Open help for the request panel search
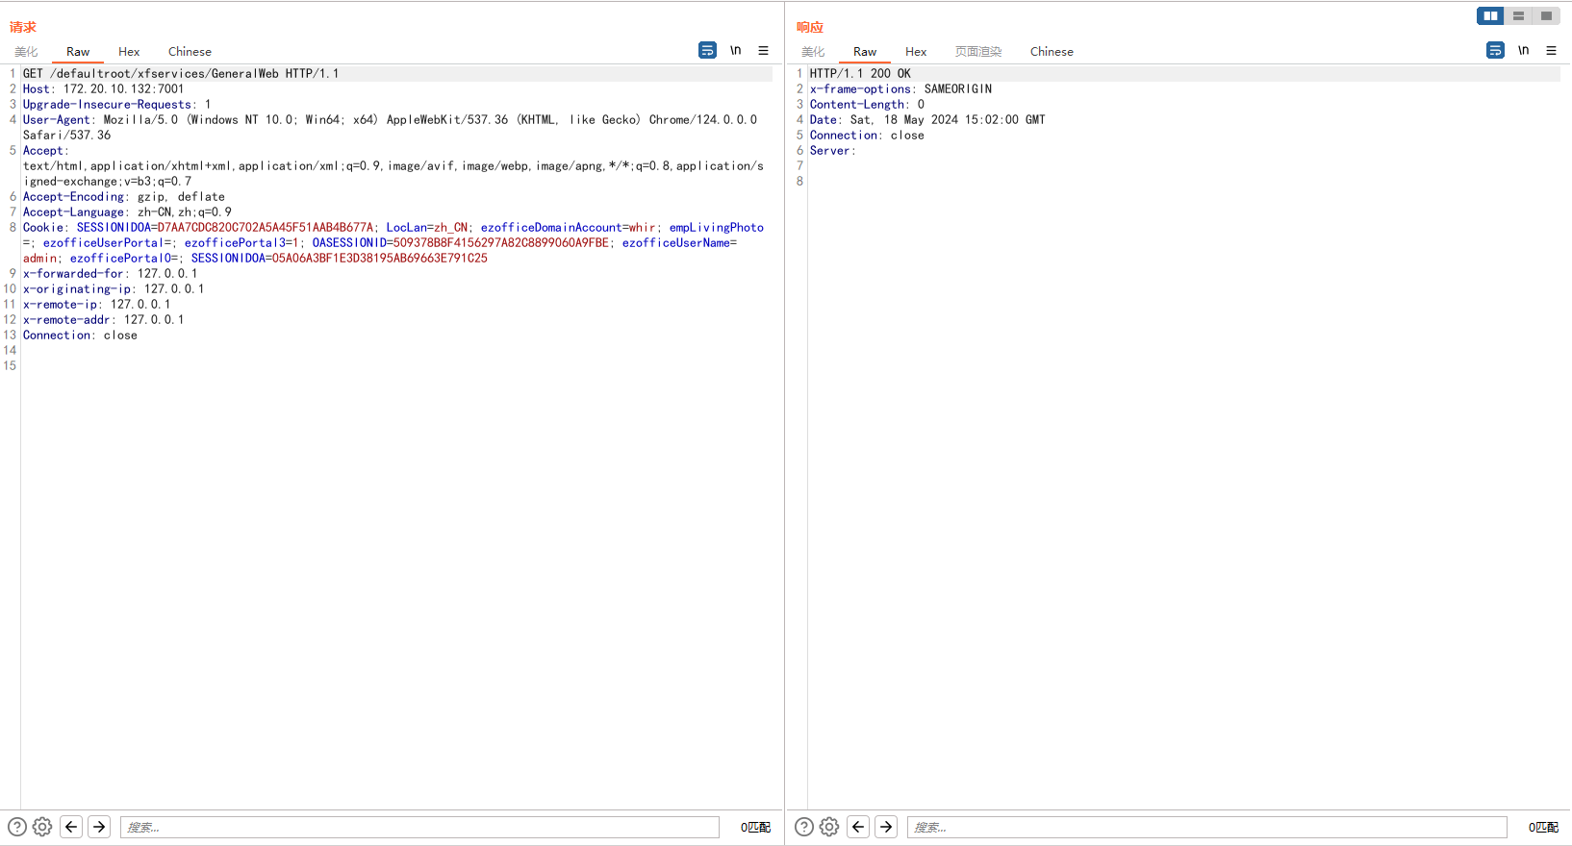The height and width of the screenshot is (846, 1572). point(17,827)
